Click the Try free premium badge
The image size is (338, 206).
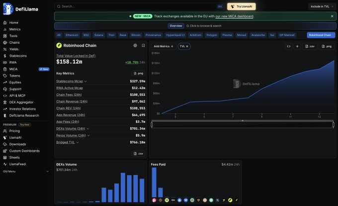[25, 125]
